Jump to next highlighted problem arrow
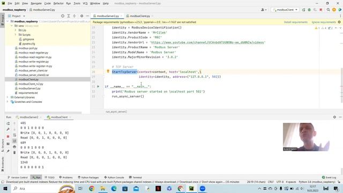This screenshot has width=343, height=193. click(x=340, y=28)
